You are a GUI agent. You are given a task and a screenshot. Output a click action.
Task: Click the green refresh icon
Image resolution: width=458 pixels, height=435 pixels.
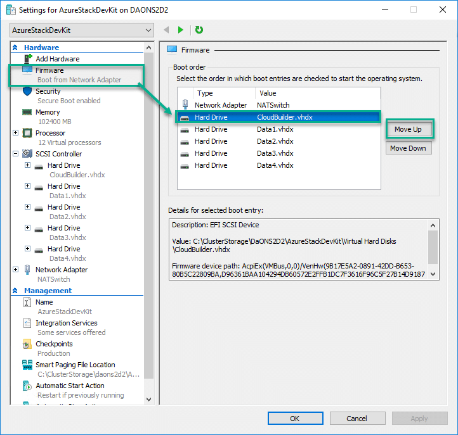199,30
